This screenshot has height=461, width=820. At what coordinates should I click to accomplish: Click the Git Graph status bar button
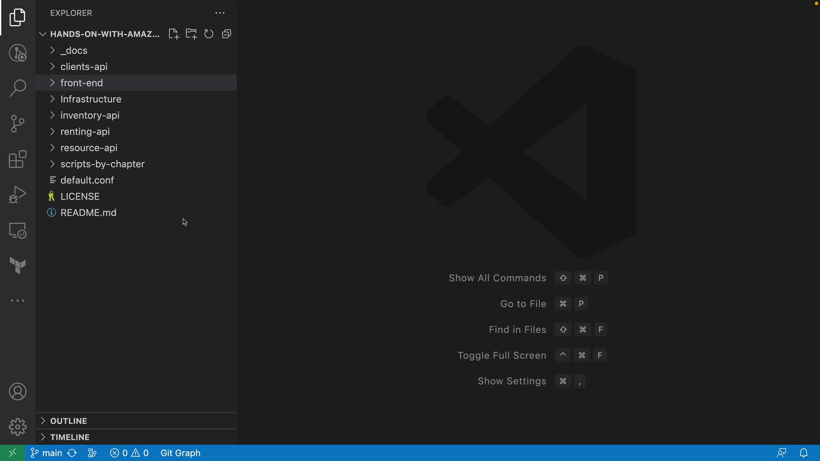click(180, 453)
